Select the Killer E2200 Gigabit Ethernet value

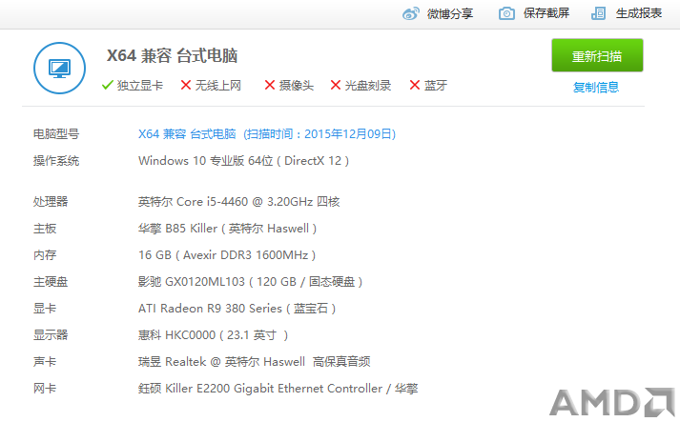[278, 389]
